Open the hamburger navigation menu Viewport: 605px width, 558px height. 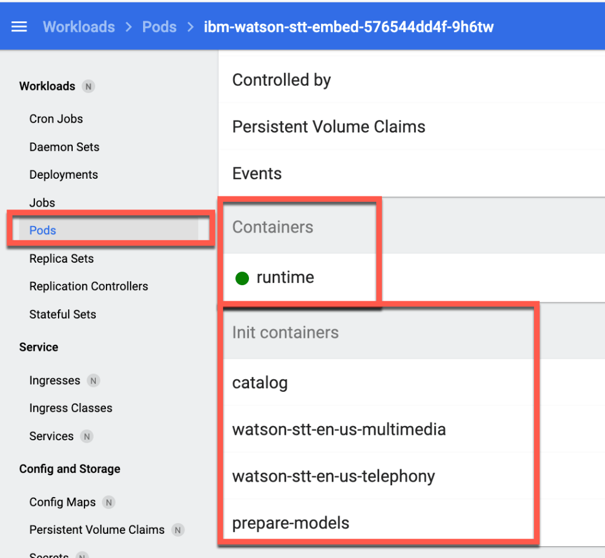[x=20, y=27]
